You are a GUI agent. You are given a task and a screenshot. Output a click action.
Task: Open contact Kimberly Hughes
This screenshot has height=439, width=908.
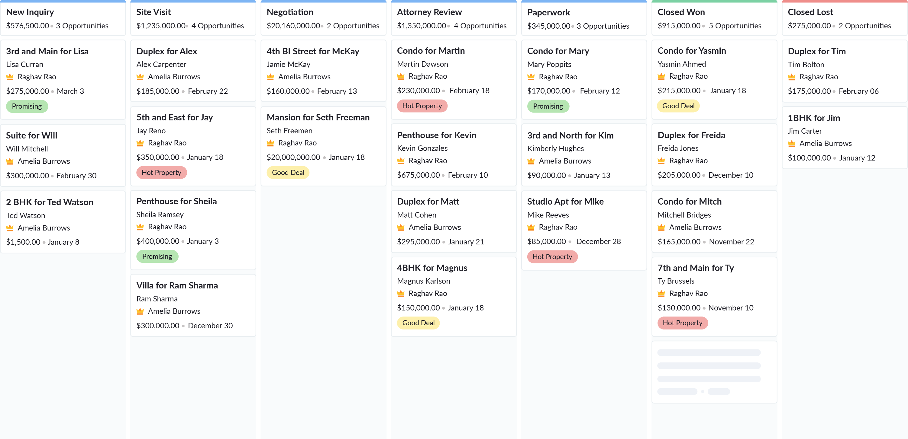(x=555, y=148)
